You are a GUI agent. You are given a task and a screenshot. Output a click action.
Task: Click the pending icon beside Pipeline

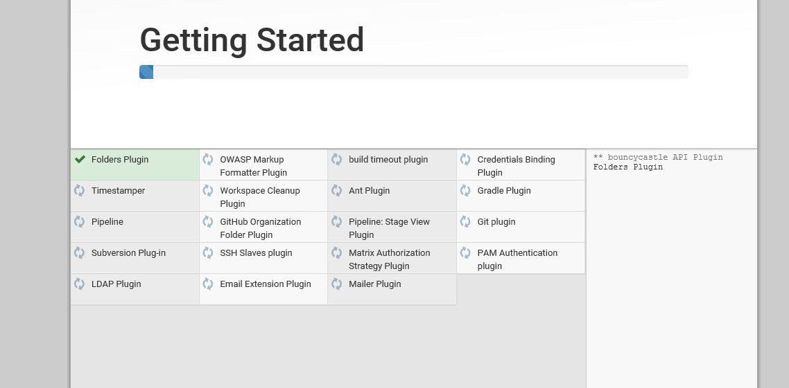[x=80, y=221]
